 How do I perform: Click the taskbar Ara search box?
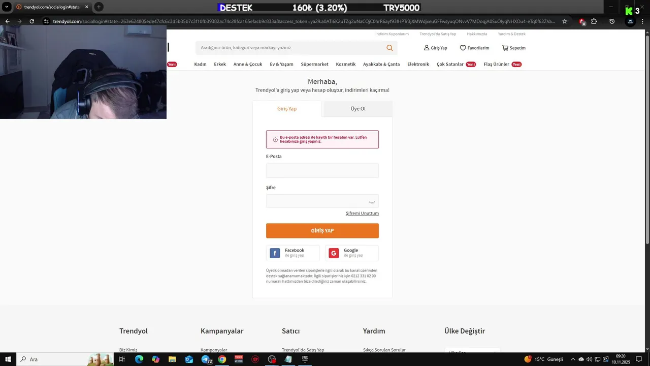(66, 359)
